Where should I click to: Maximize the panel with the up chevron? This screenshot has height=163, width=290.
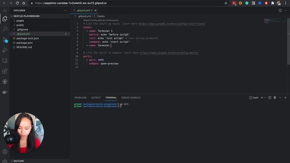[280, 98]
